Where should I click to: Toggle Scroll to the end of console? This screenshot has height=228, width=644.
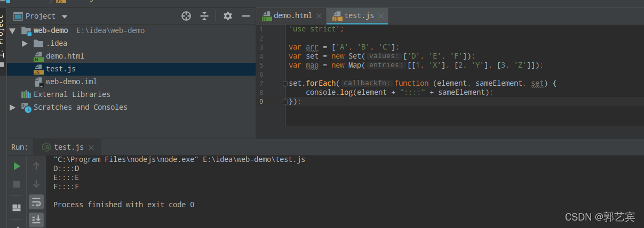pyautogui.click(x=36, y=219)
